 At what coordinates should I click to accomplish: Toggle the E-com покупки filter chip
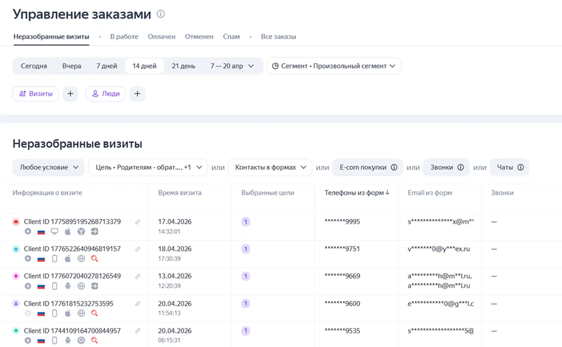367,167
